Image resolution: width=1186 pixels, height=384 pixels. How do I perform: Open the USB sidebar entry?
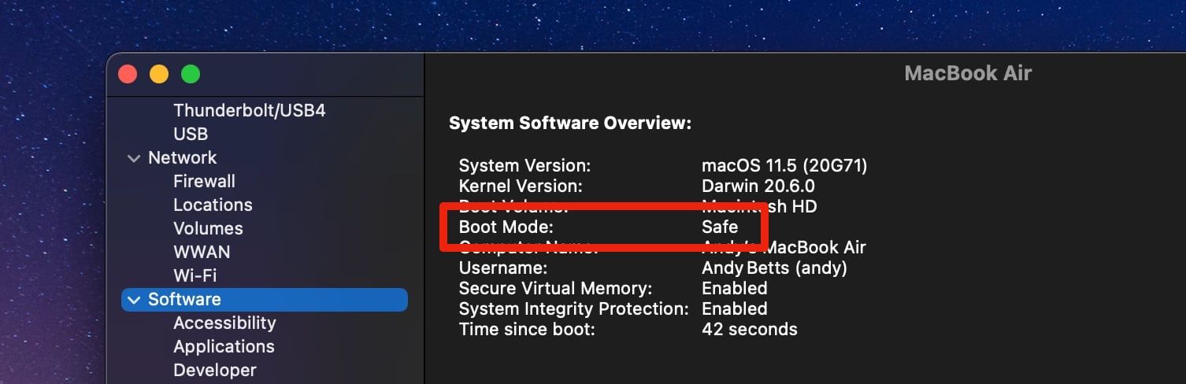coord(191,134)
